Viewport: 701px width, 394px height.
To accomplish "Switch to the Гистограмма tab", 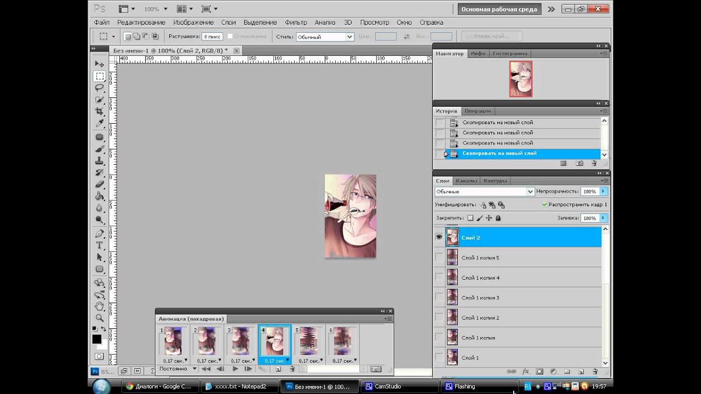I will click(510, 54).
